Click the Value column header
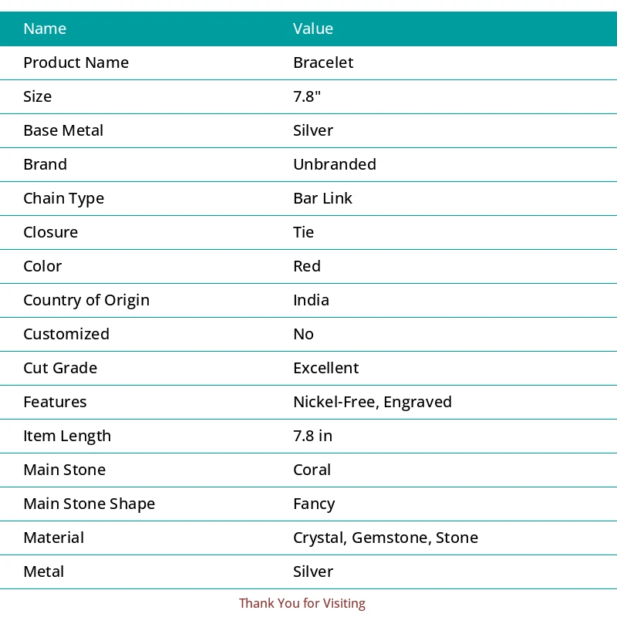Viewport: 617px width, 617px height. point(313,29)
